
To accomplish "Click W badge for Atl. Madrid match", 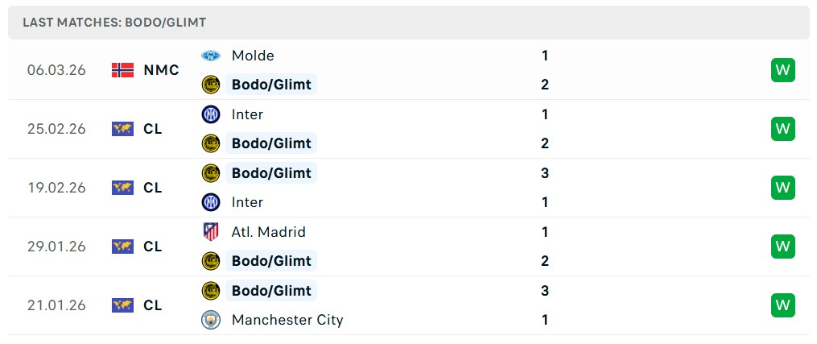I will 782,247.
